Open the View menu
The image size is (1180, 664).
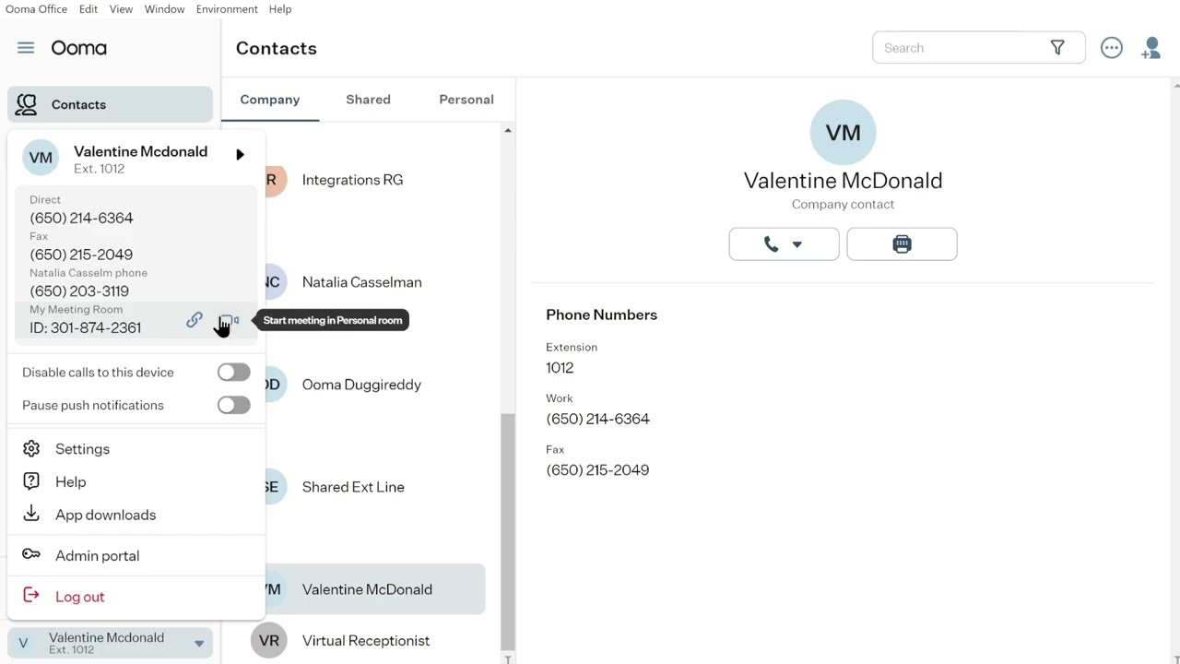point(121,9)
